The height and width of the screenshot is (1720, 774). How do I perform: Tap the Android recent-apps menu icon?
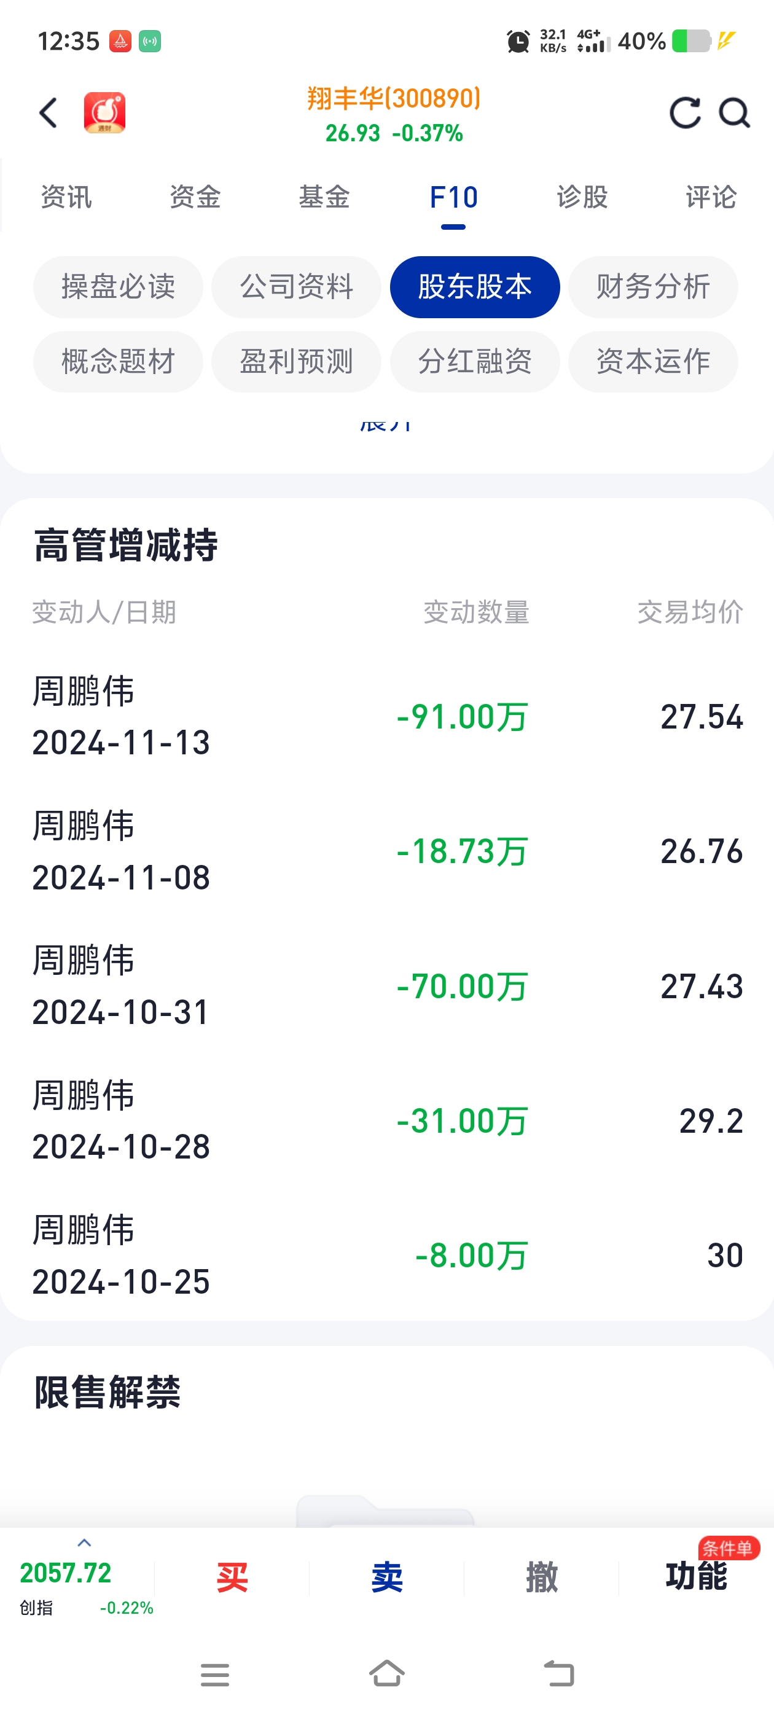pos(215,1675)
